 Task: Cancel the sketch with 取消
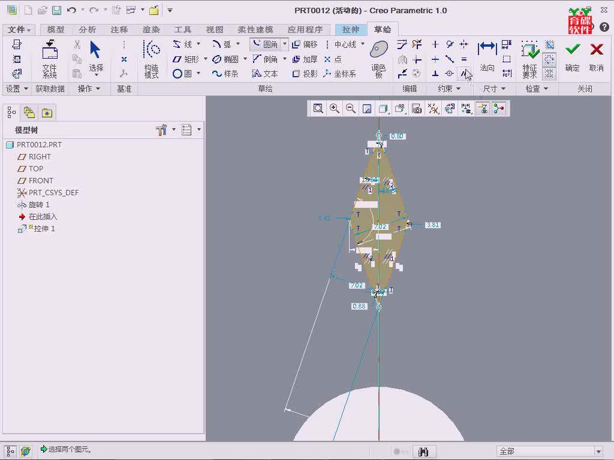[x=597, y=57]
